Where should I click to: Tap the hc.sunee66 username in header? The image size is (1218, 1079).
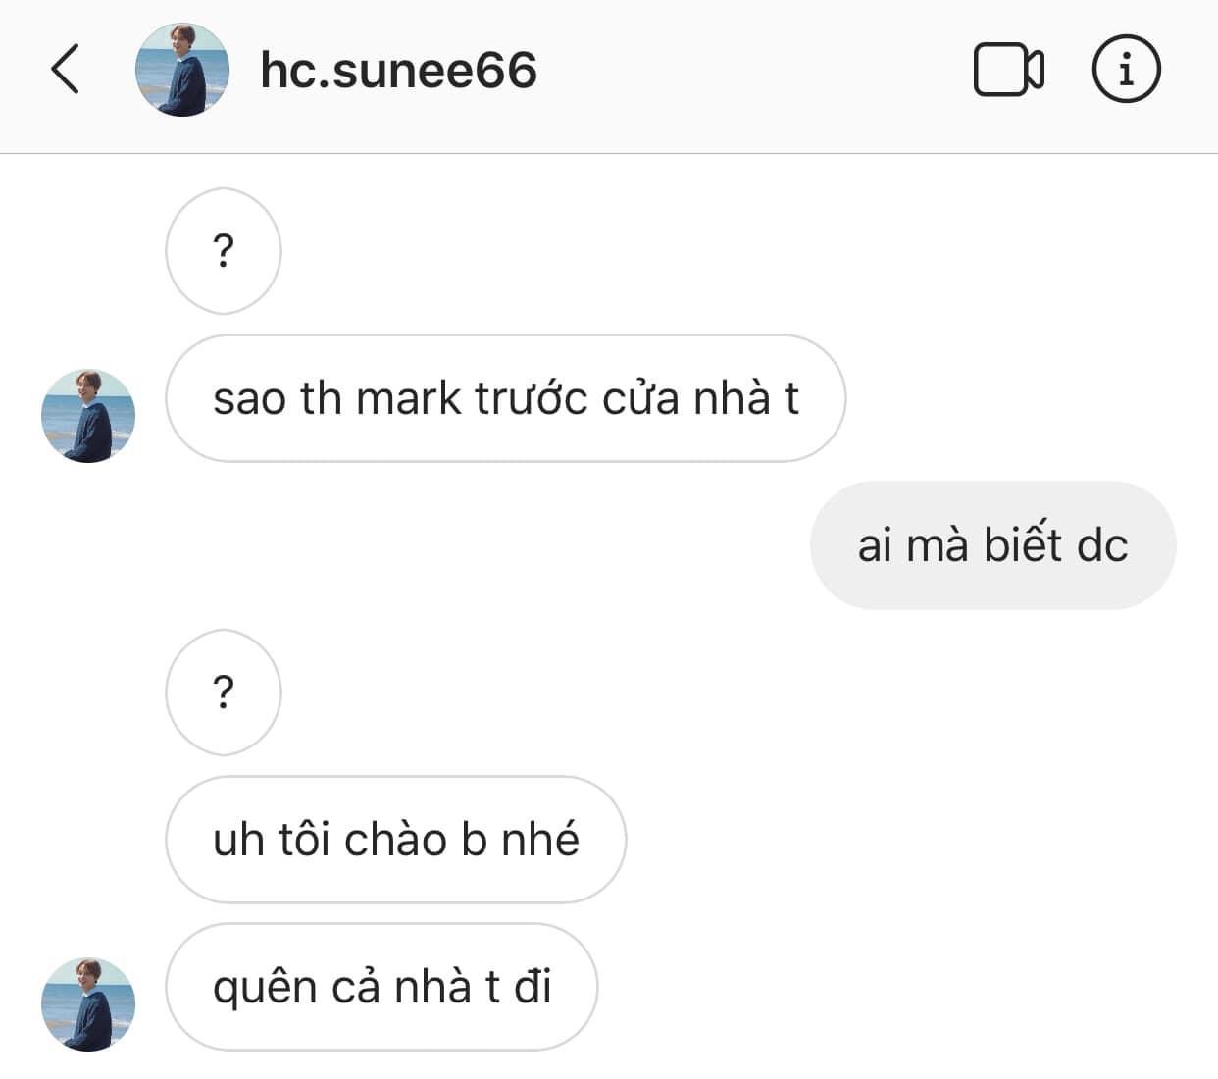pyautogui.click(x=398, y=71)
